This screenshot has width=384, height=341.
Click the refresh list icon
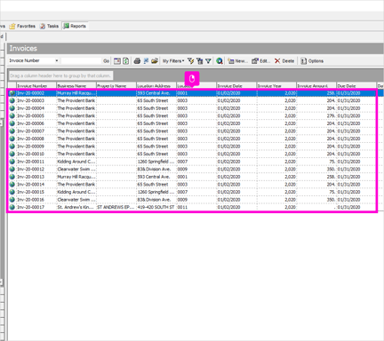[126, 61]
